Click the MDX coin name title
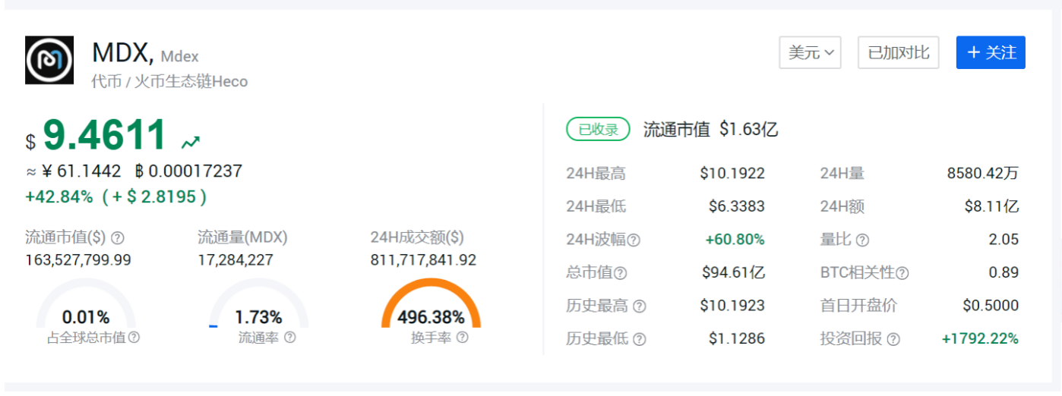Viewport: 1062px width, 396px height. click(x=122, y=54)
